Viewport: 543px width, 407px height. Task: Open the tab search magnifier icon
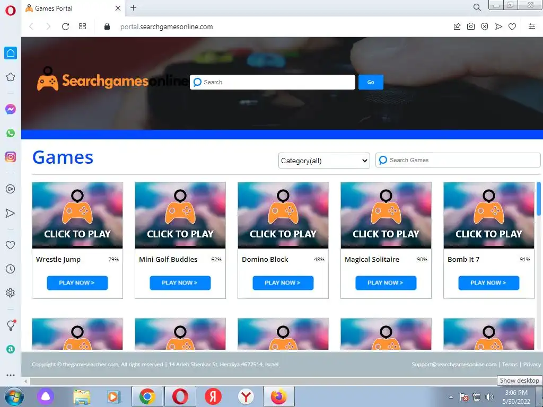(x=477, y=7)
